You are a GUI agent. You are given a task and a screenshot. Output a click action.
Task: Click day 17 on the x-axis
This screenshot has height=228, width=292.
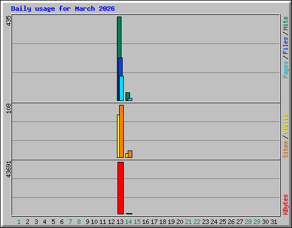click(x=154, y=222)
